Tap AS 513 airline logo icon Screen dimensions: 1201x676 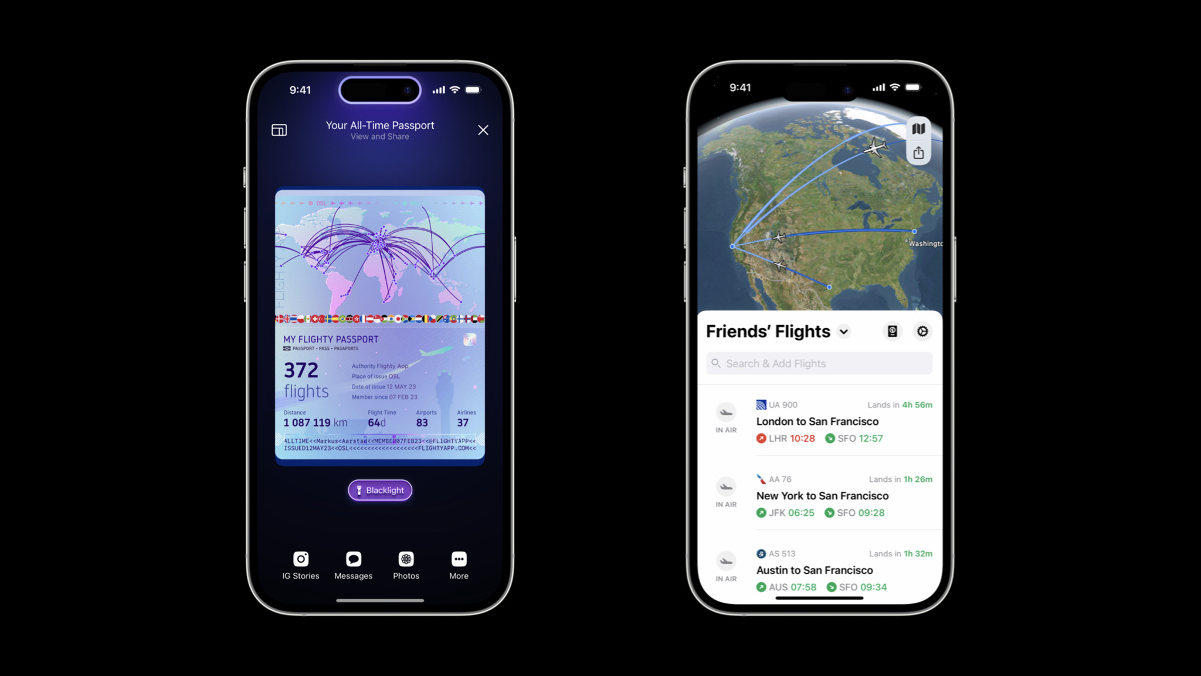coord(761,553)
